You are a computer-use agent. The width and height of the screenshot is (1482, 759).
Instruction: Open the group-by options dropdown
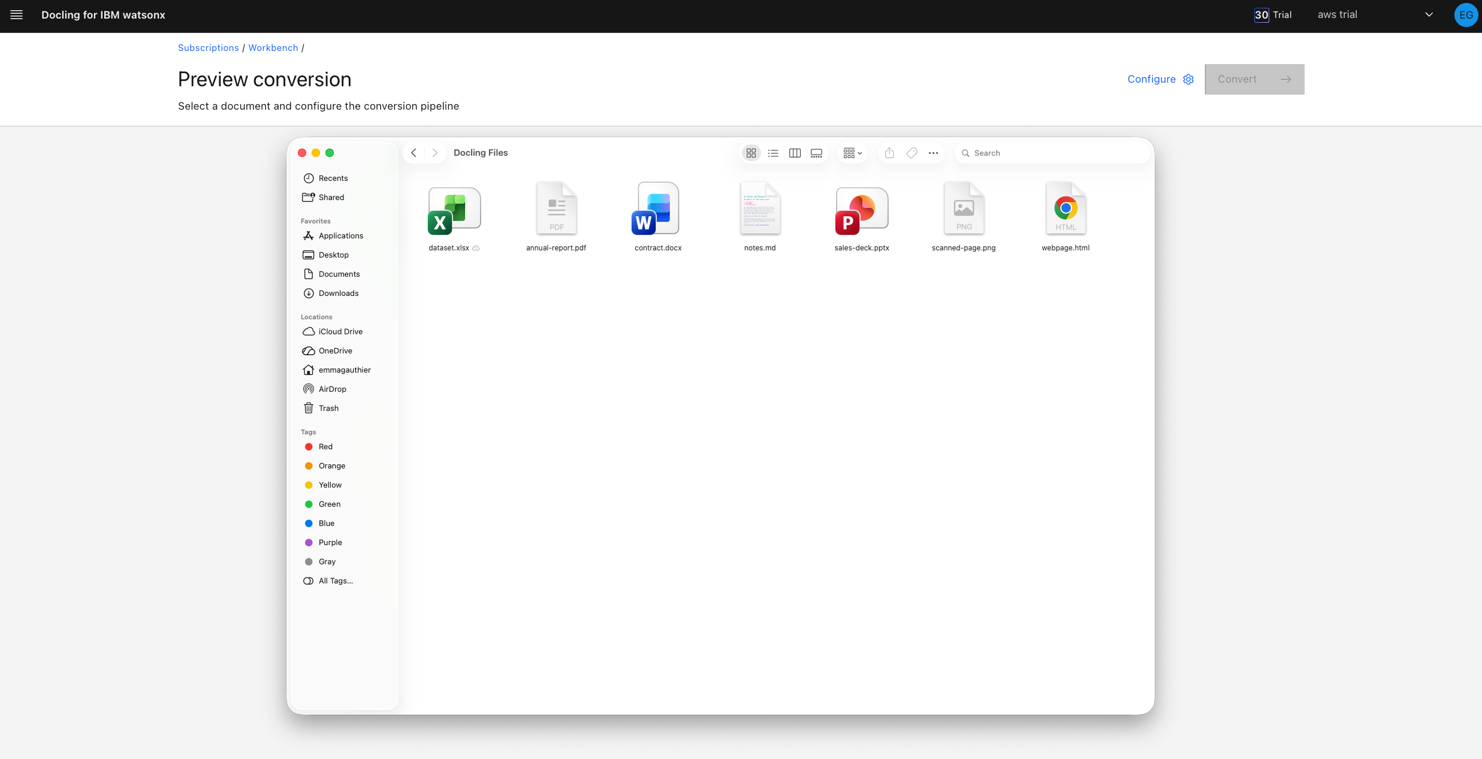[x=852, y=153]
